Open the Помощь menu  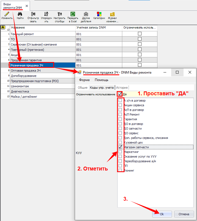101,80
